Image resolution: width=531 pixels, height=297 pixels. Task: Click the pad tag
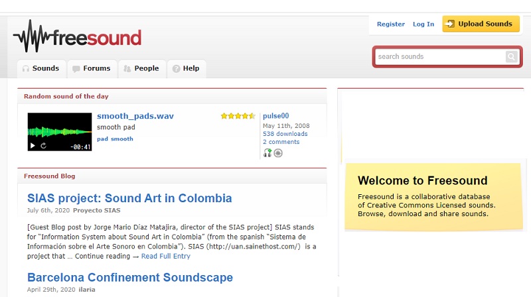point(102,139)
